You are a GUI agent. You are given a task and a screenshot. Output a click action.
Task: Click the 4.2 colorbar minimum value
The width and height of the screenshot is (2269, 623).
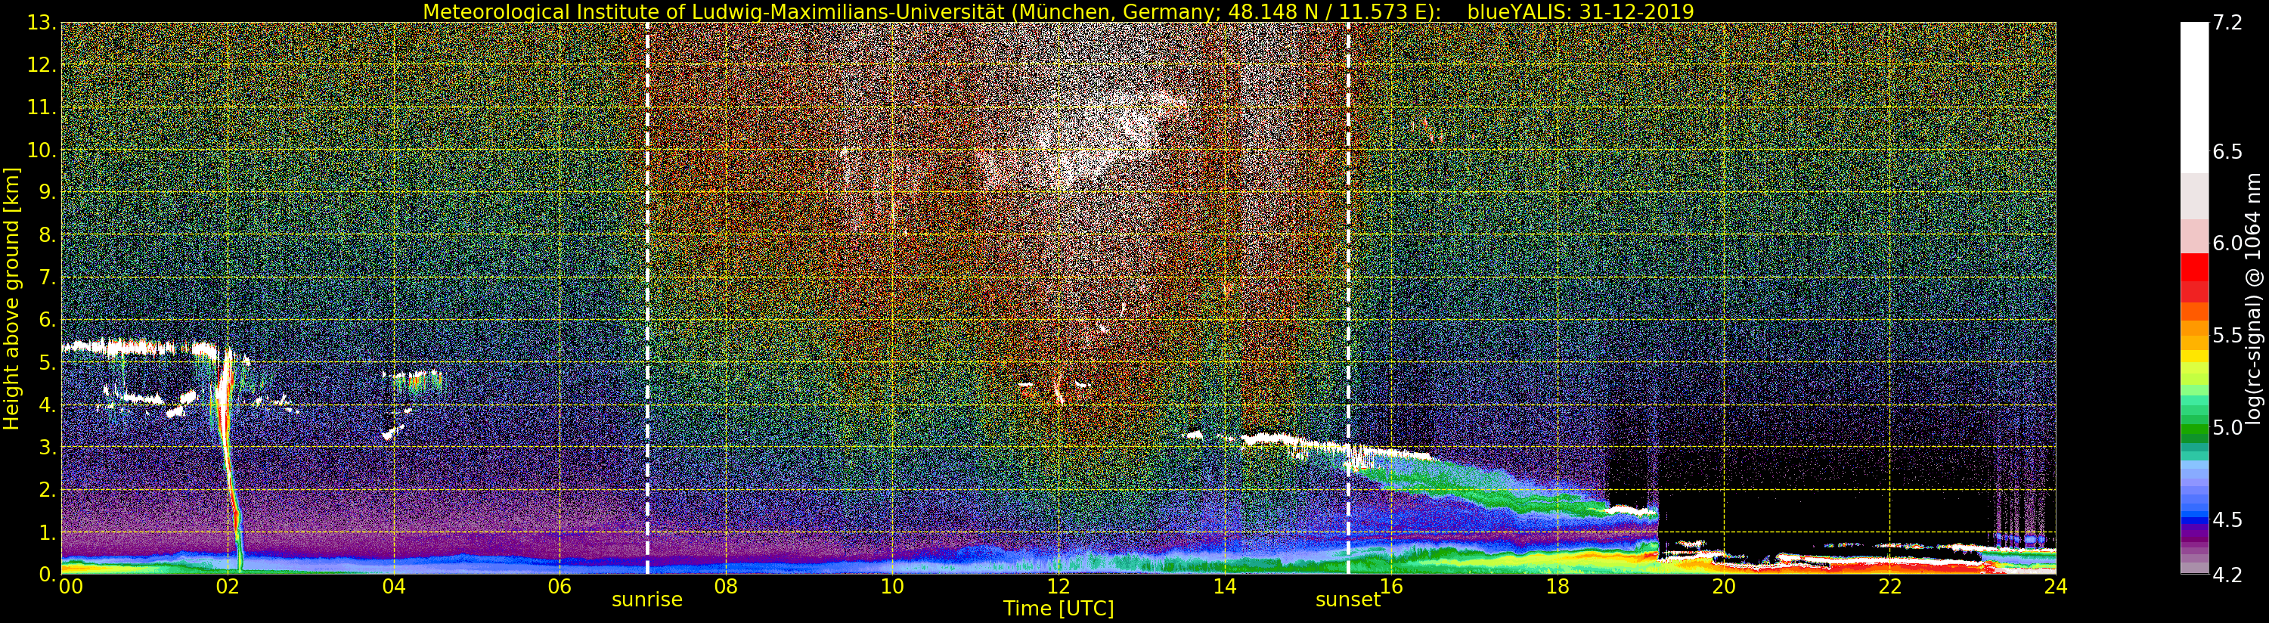2227,575
